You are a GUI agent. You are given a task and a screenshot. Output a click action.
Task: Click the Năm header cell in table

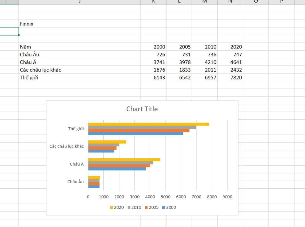click(26, 47)
